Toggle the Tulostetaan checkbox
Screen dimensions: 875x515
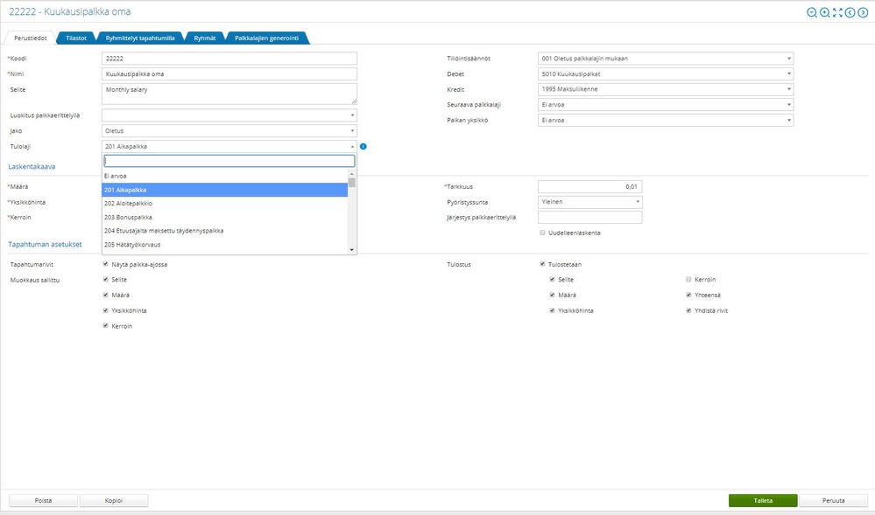pyautogui.click(x=543, y=263)
